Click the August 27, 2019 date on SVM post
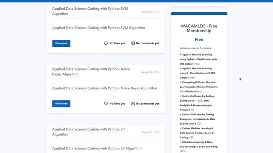The image size is (273, 153). 150,11
